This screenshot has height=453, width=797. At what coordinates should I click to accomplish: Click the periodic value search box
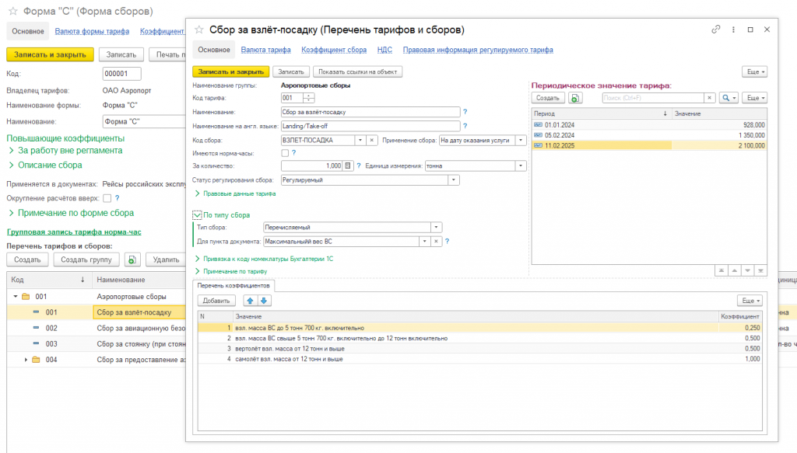click(x=653, y=98)
